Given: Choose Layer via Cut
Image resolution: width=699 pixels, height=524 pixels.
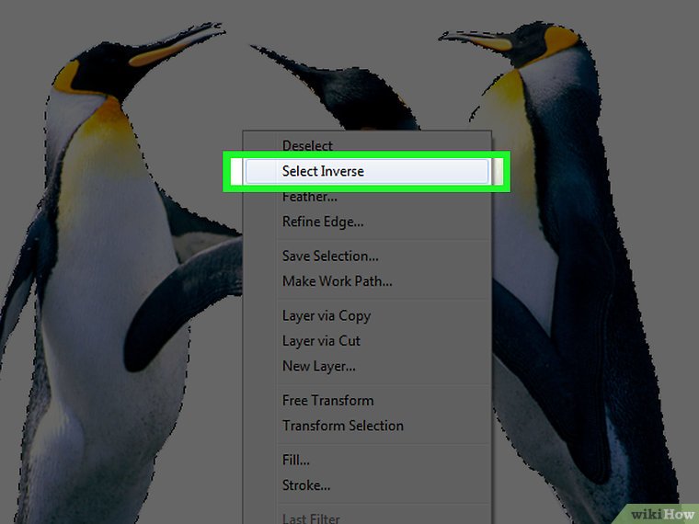Looking at the screenshot, I should 321,341.
